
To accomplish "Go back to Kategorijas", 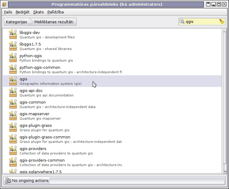I will coord(16,22).
